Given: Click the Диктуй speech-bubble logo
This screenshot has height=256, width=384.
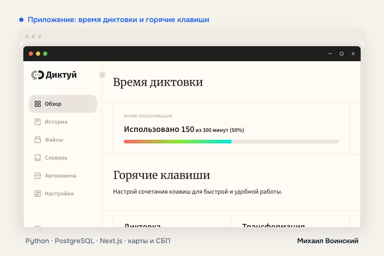Looking at the screenshot, I should pyautogui.click(x=38, y=75).
